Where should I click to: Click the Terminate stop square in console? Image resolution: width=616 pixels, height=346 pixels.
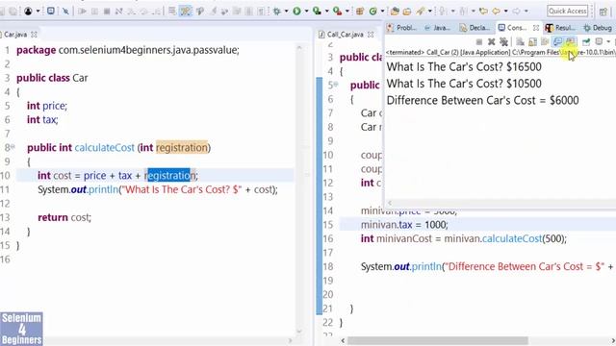coord(479,41)
